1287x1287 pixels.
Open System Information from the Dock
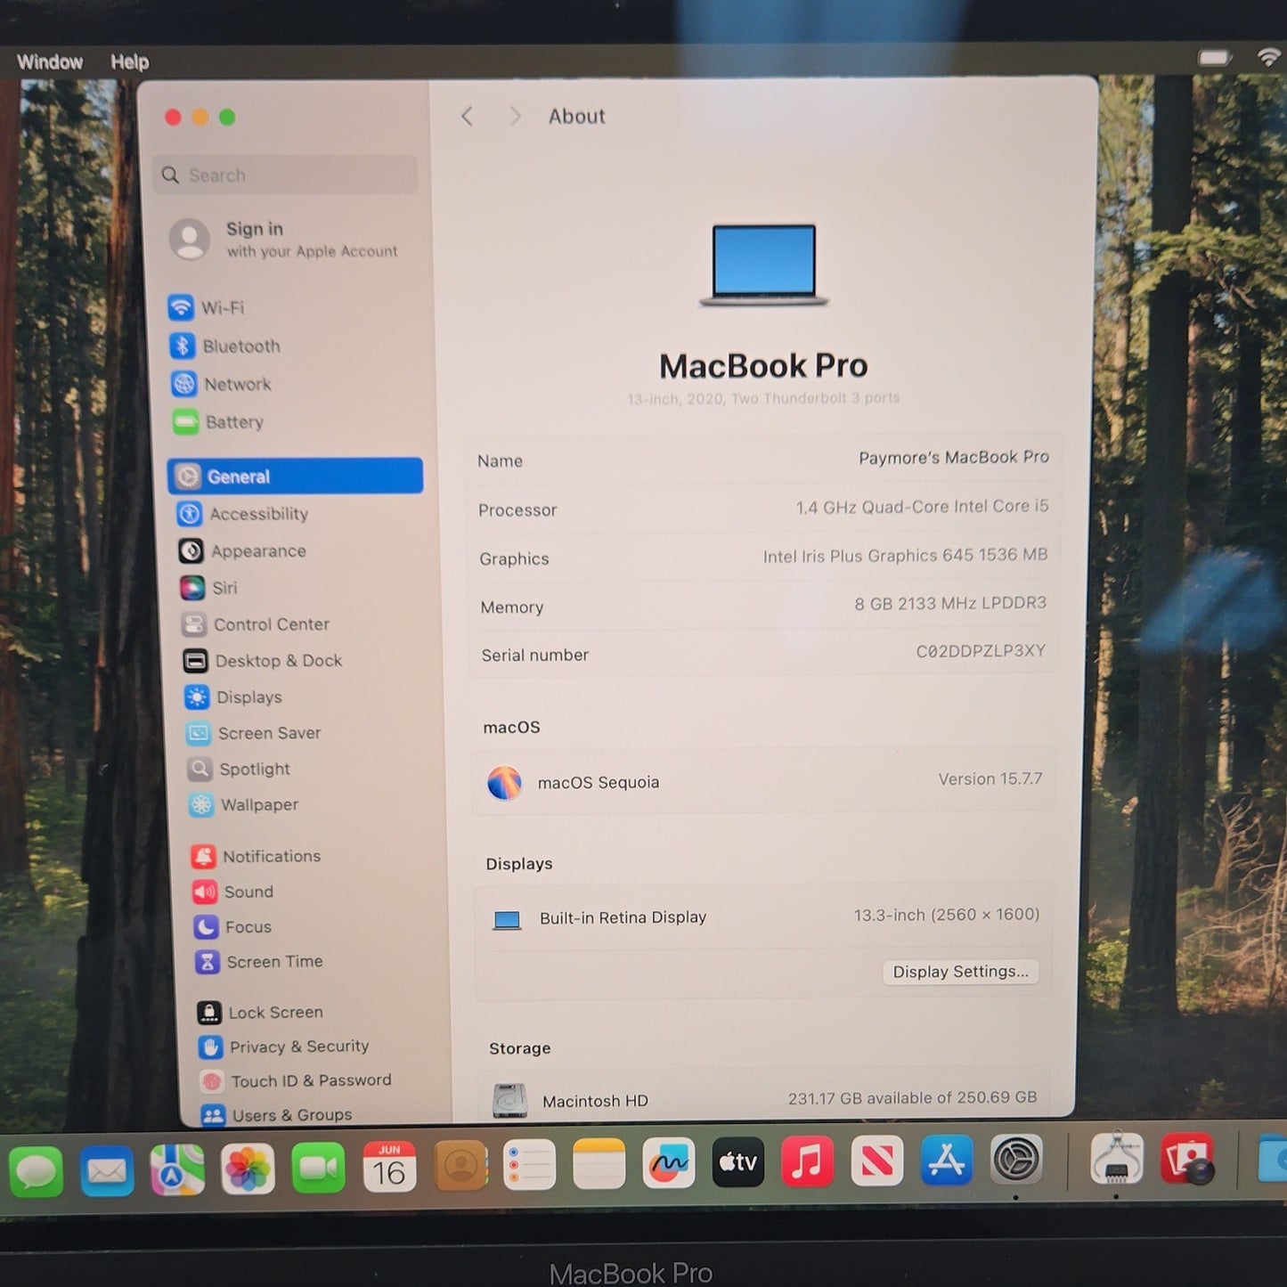click(1117, 1158)
